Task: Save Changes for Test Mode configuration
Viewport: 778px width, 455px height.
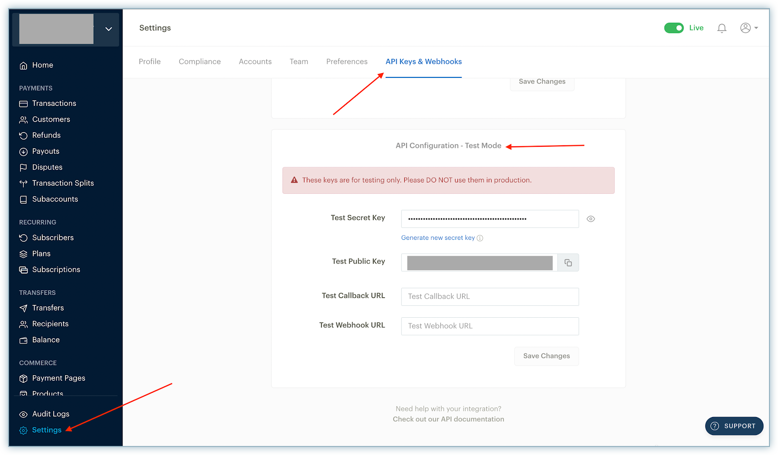Action: click(546, 356)
